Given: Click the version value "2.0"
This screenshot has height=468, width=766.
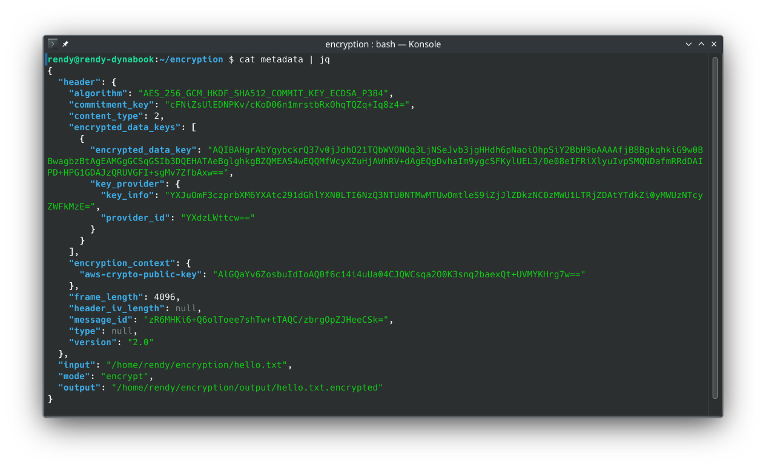Looking at the screenshot, I should pyautogui.click(x=140, y=342).
